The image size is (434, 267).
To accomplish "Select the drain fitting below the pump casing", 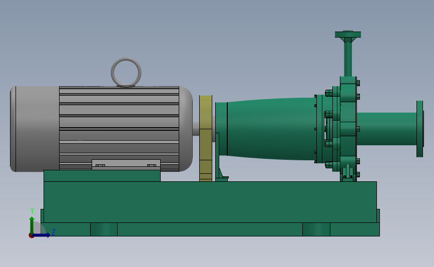I will tap(348, 172).
